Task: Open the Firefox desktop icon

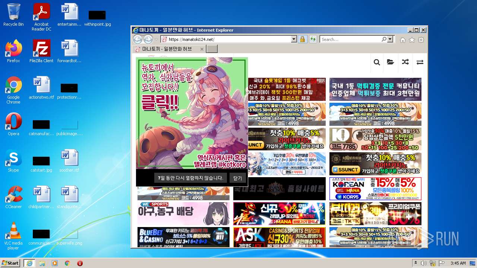Action: [x=13, y=51]
